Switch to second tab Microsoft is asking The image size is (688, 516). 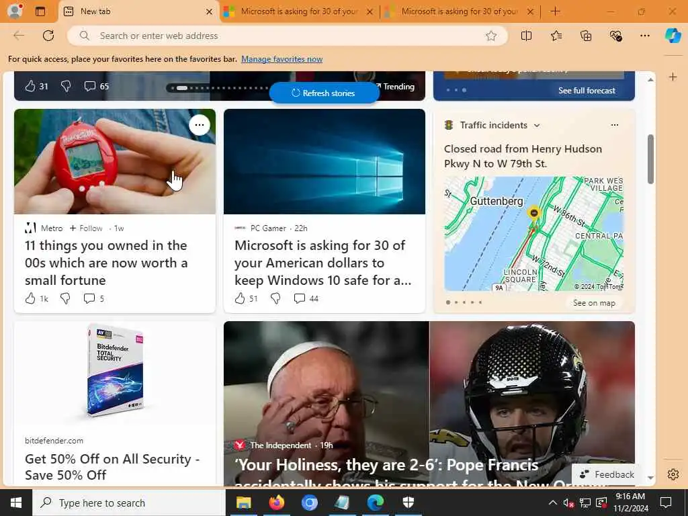click(x=299, y=11)
